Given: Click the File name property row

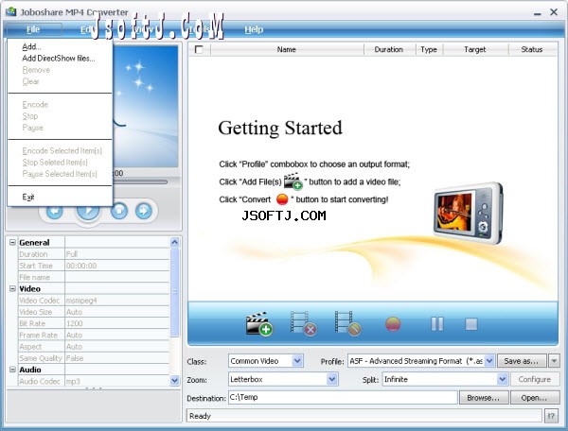Looking at the screenshot, I should coord(94,277).
